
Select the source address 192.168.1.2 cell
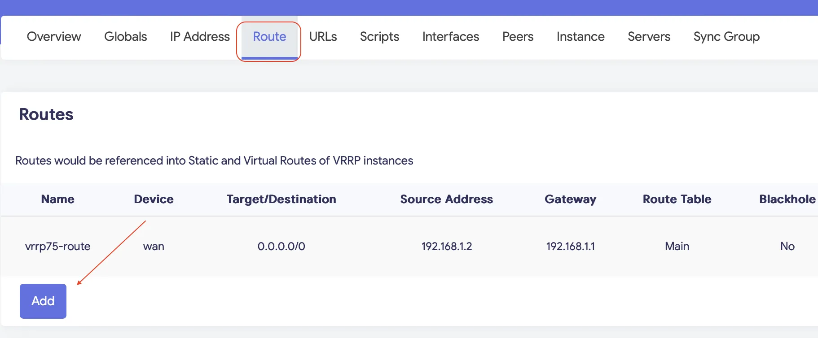[x=446, y=246]
